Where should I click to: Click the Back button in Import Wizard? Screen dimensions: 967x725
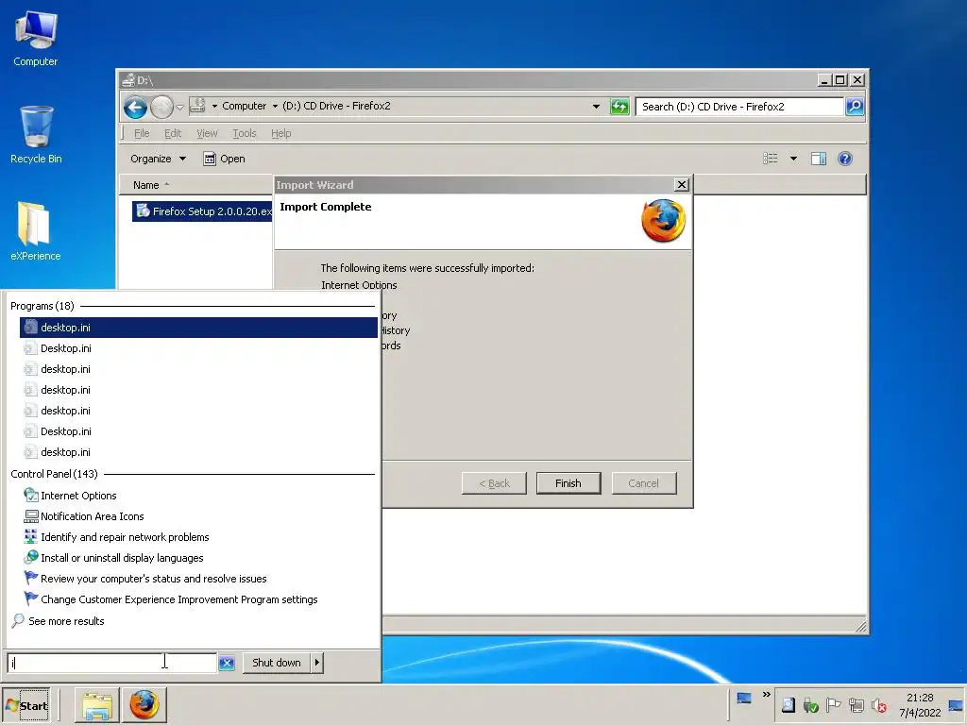click(x=494, y=483)
